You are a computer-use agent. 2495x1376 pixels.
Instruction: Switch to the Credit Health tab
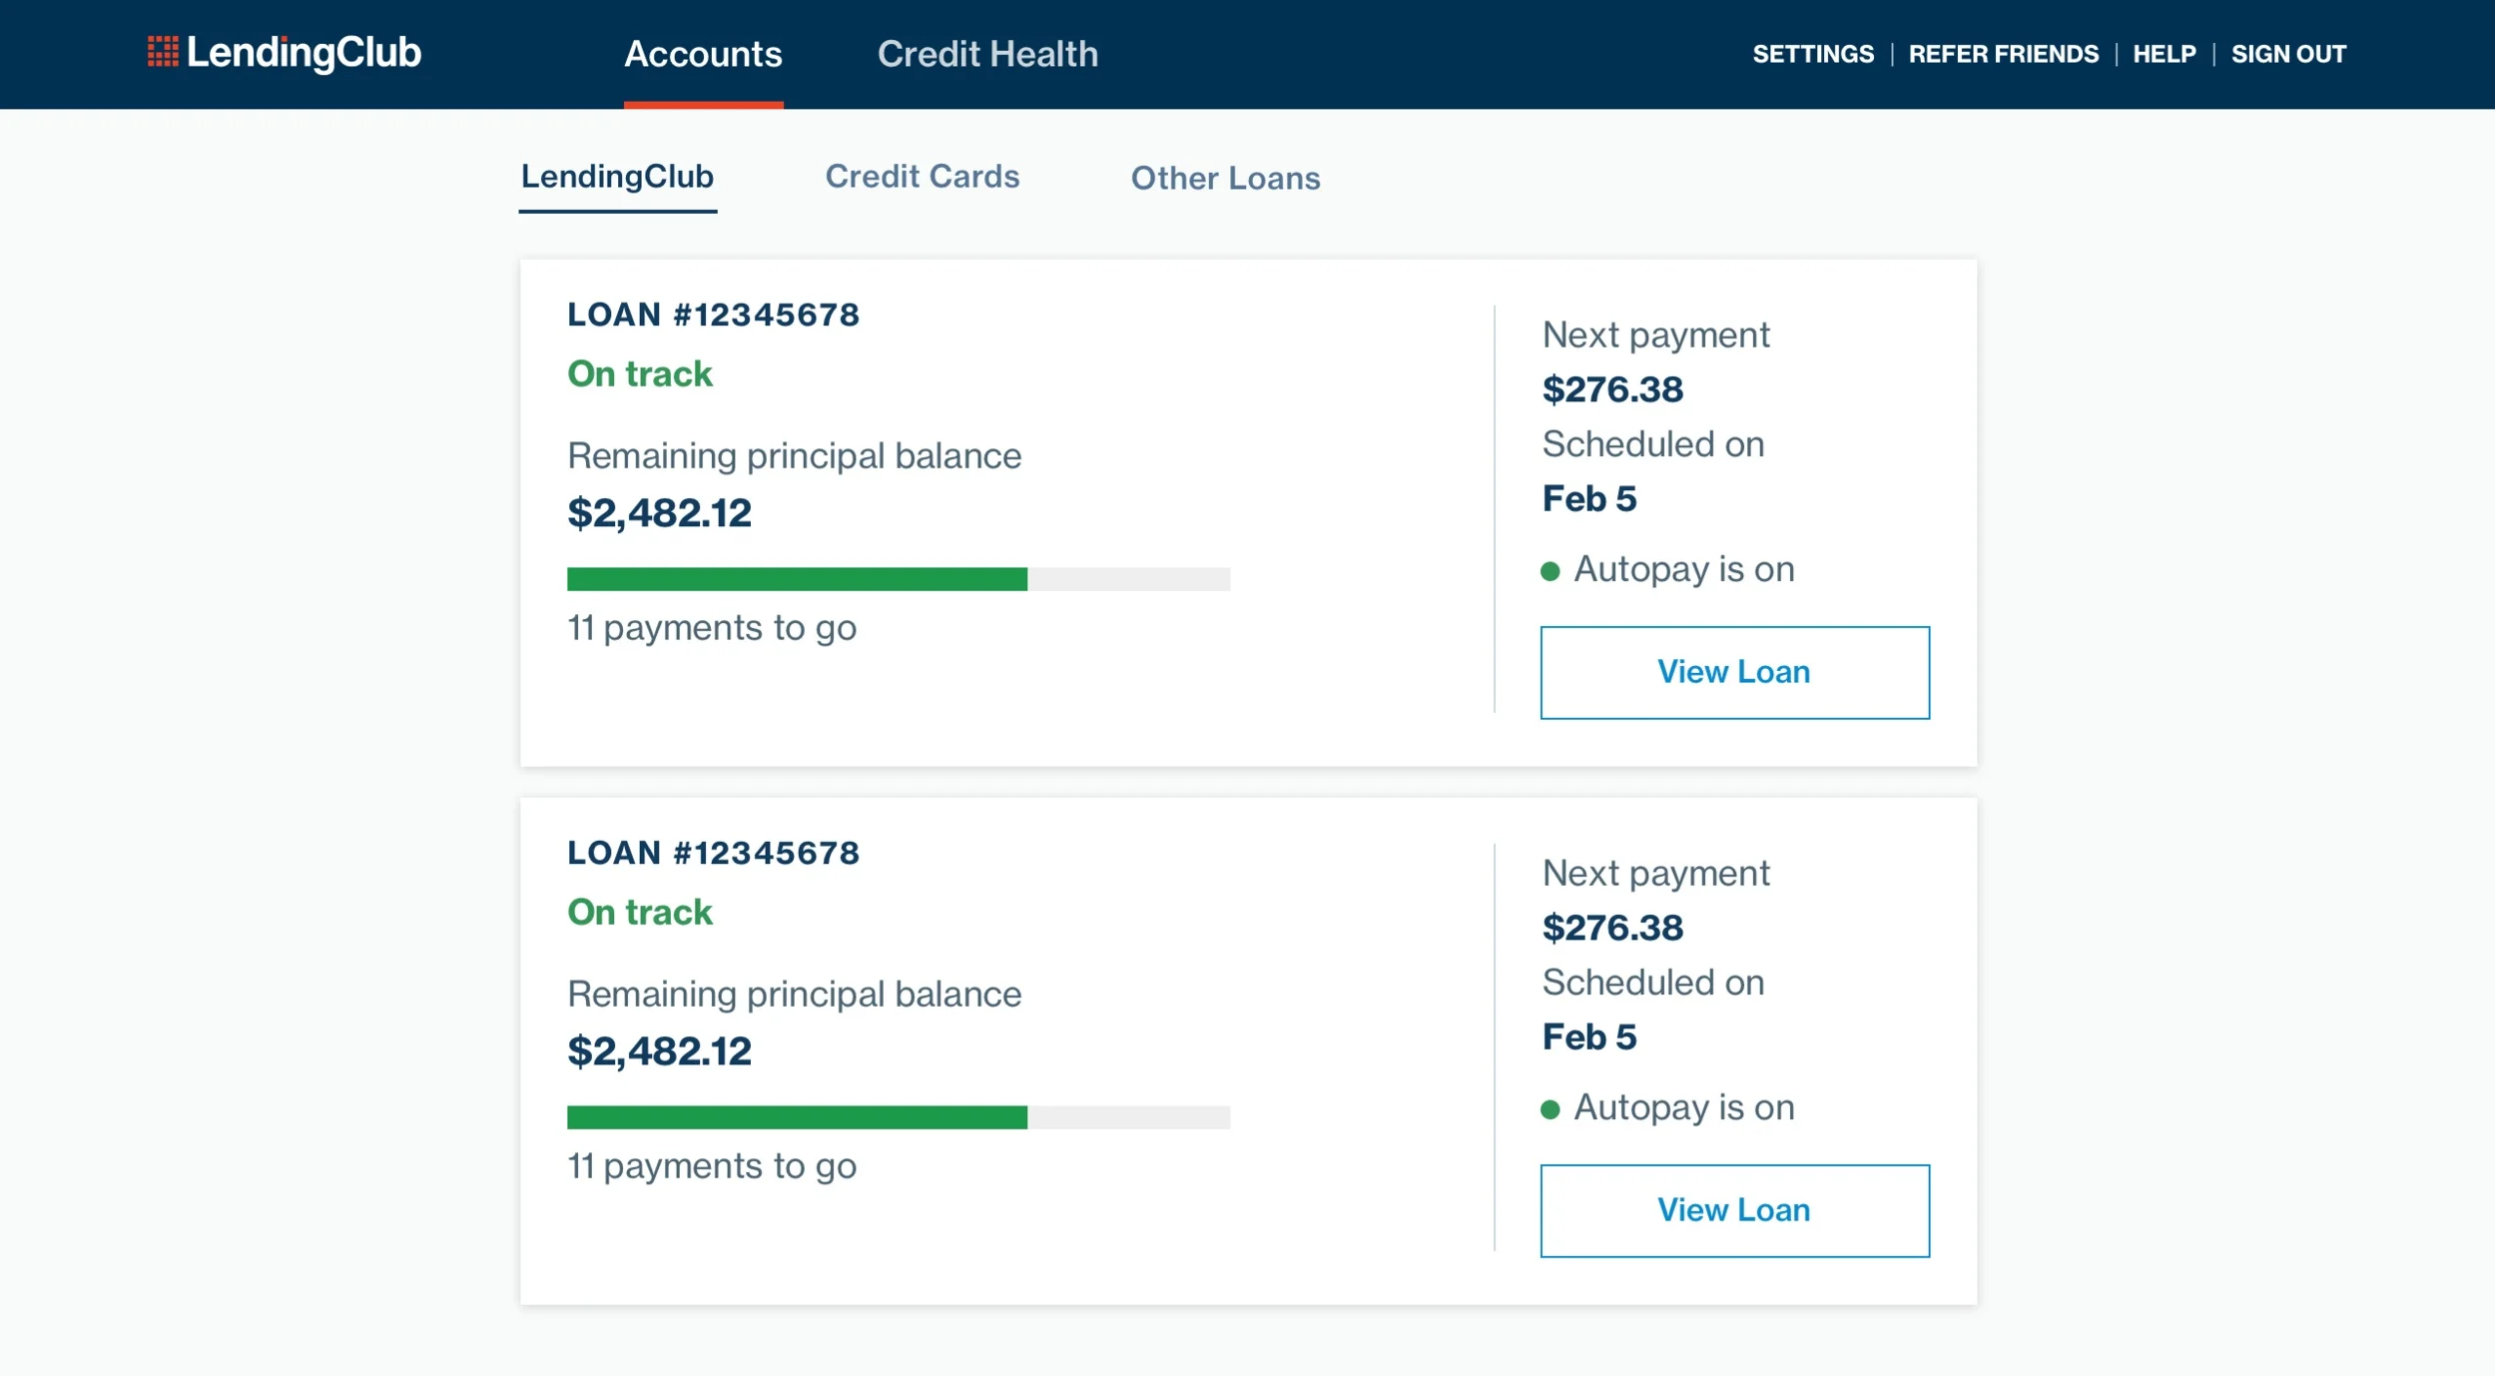(x=986, y=54)
